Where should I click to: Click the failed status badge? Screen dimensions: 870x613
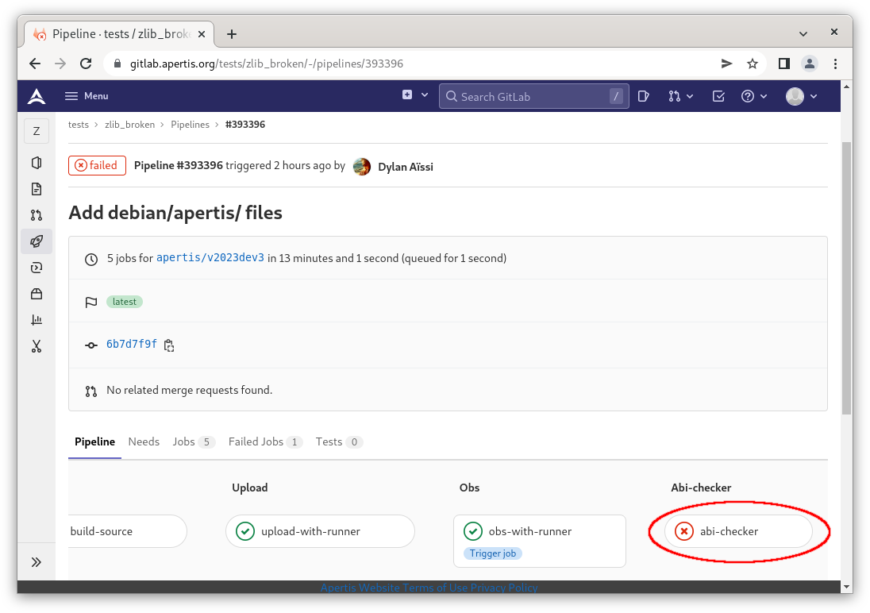(x=97, y=165)
